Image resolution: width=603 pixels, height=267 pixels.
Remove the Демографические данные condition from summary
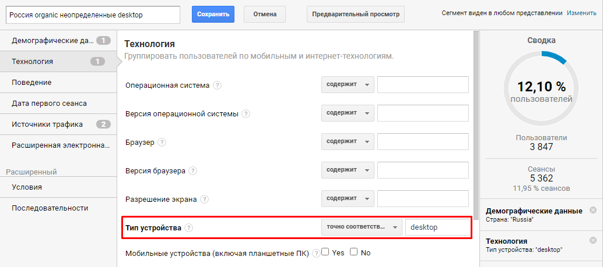pyautogui.click(x=593, y=210)
